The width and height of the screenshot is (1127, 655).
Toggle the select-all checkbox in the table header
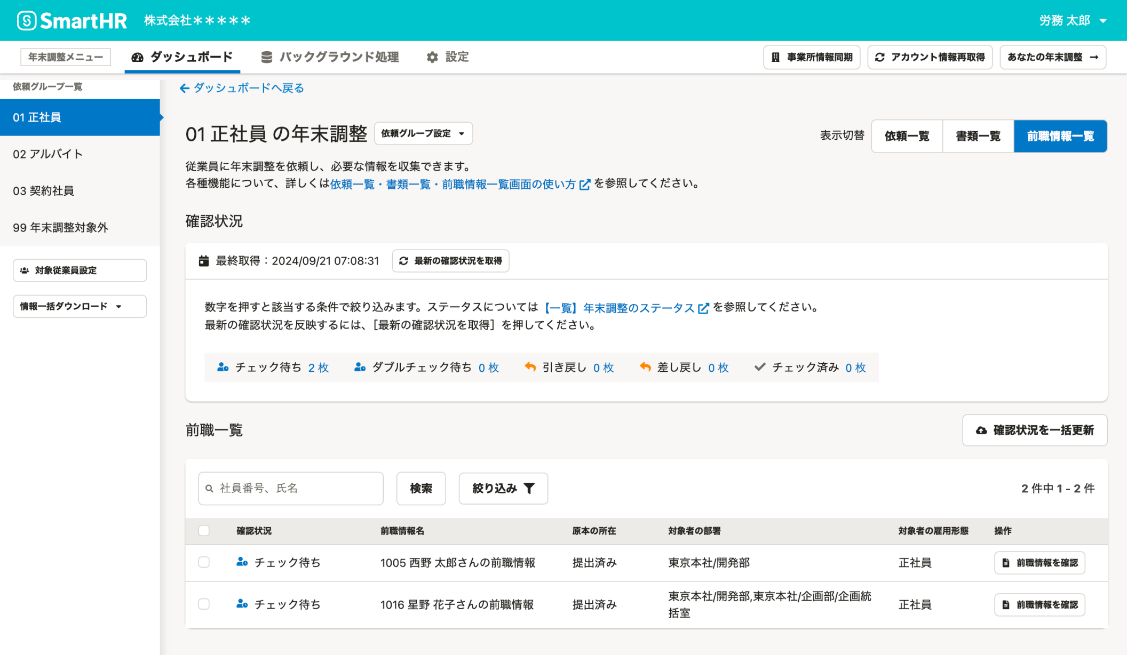click(x=204, y=531)
